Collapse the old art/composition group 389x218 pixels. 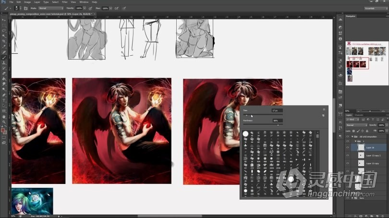(353, 137)
